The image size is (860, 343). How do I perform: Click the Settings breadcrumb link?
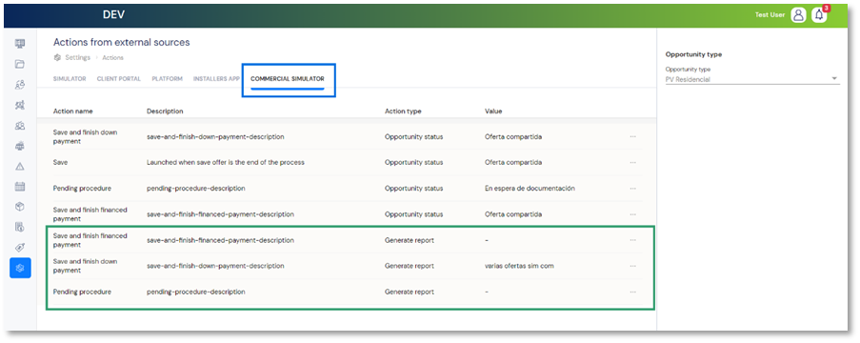click(78, 57)
